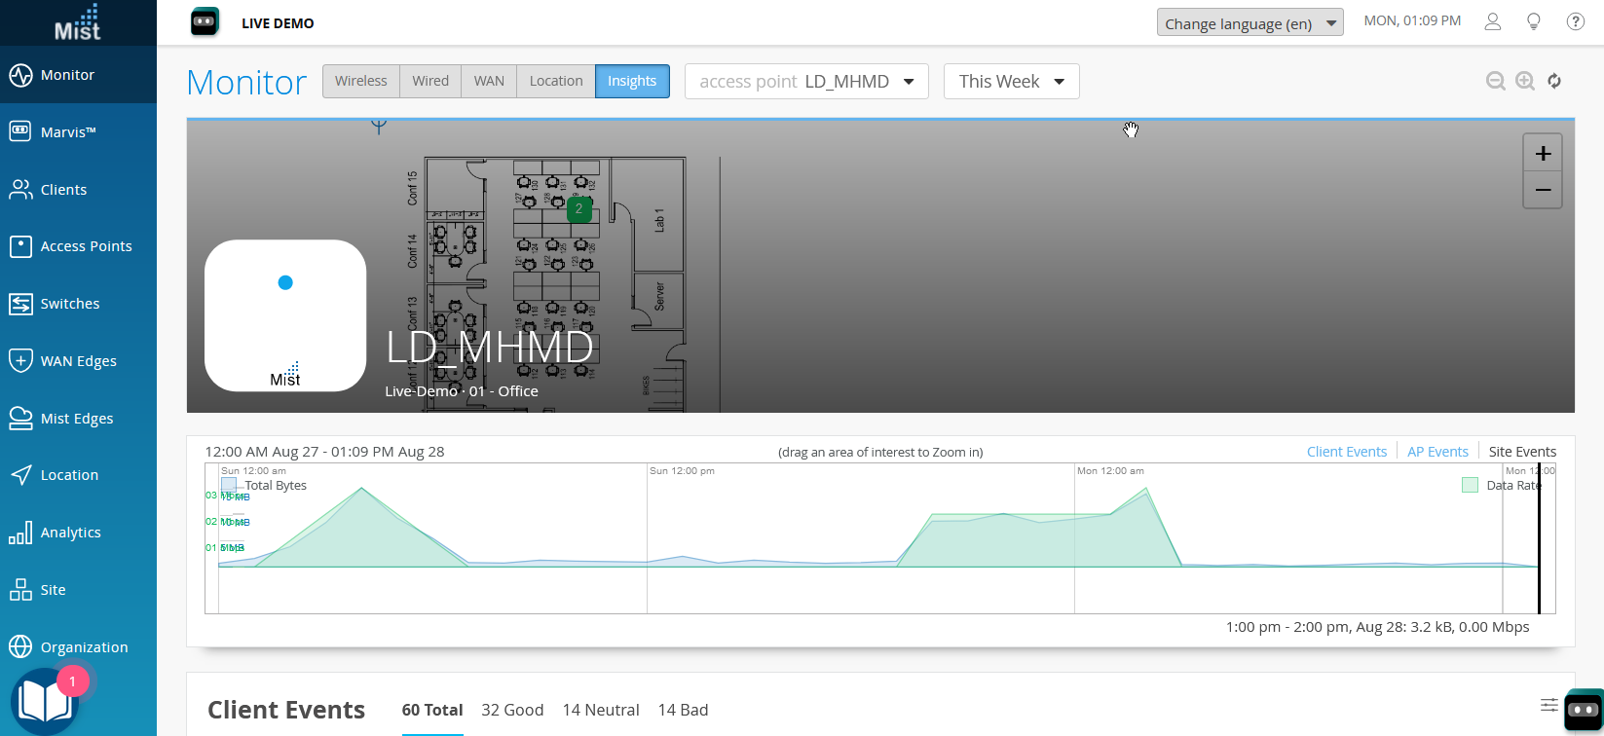Click the lightbulb what's new icon

tap(1534, 21)
